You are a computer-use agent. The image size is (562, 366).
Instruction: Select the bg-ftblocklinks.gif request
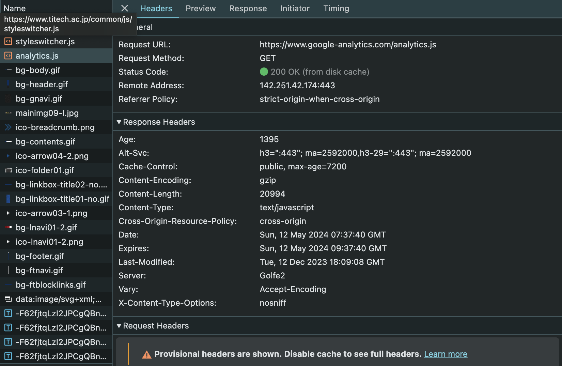(56, 285)
